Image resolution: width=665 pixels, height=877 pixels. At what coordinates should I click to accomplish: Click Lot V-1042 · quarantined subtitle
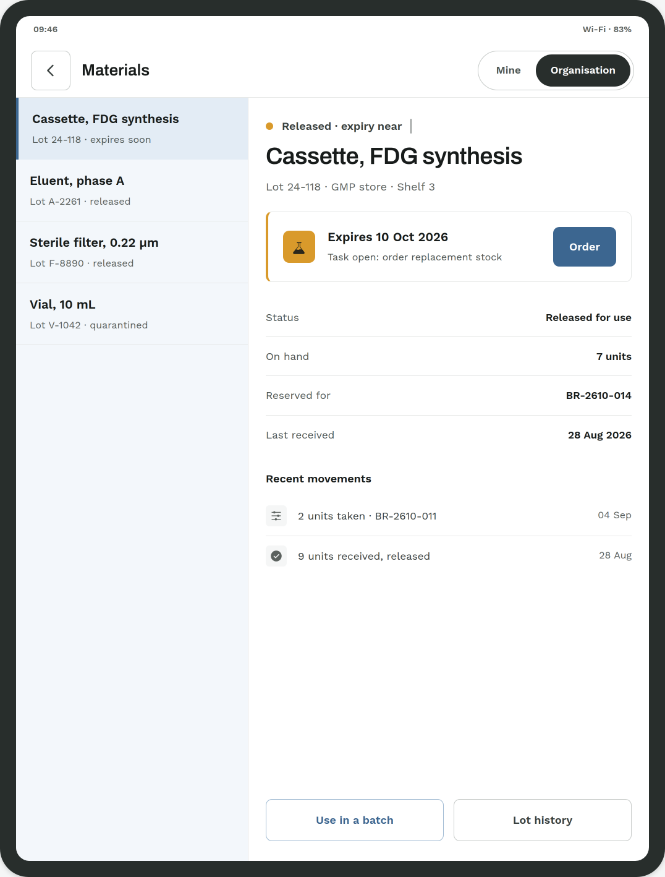(89, 325)
